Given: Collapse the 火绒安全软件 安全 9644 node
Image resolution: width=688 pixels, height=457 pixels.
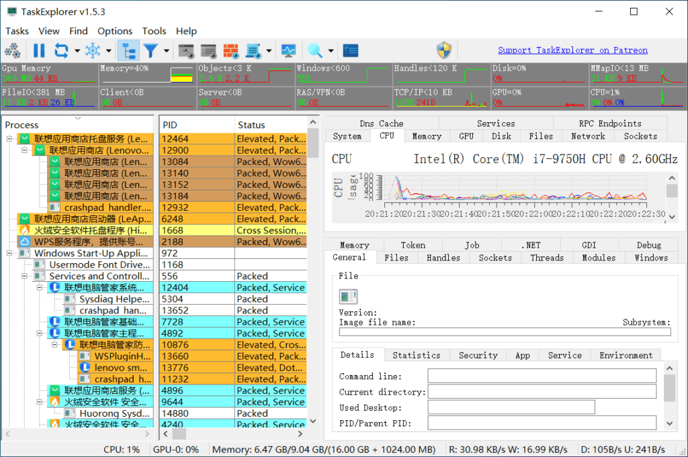Looking at the screenshot, I should point(39,402).
